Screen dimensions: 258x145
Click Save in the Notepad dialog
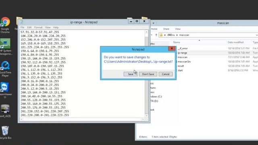coord(131,74)
